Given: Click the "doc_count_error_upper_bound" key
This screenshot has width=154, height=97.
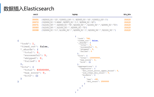Looking at the screenshot, I should [x=98, y=71].
